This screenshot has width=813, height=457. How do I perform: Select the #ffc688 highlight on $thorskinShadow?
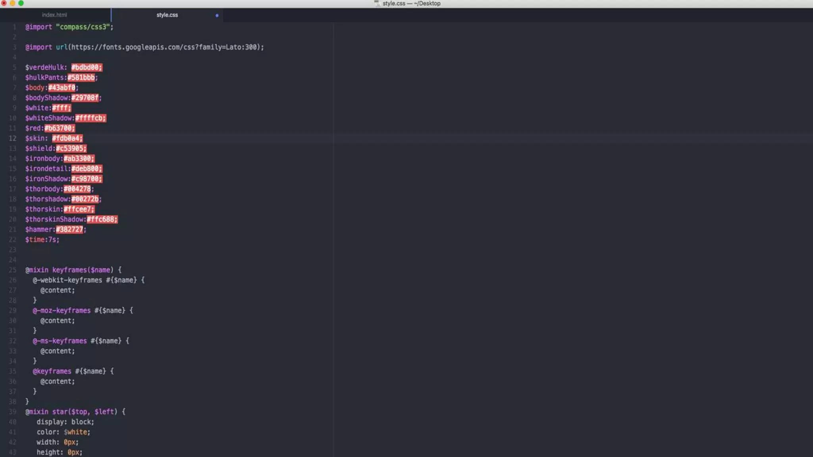coord(102,219)
